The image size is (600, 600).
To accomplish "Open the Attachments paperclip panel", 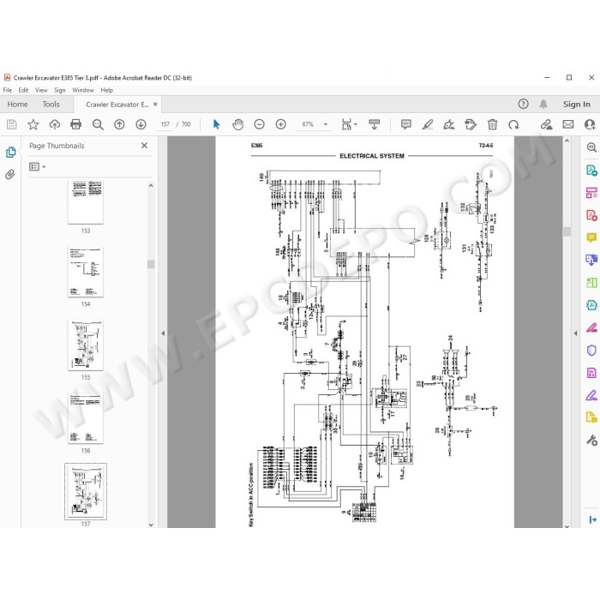I will 10,175.
